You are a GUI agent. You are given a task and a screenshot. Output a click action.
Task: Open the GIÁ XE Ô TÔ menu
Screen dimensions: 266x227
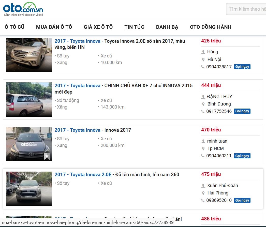pyautogui.click(x=98, y=27)
